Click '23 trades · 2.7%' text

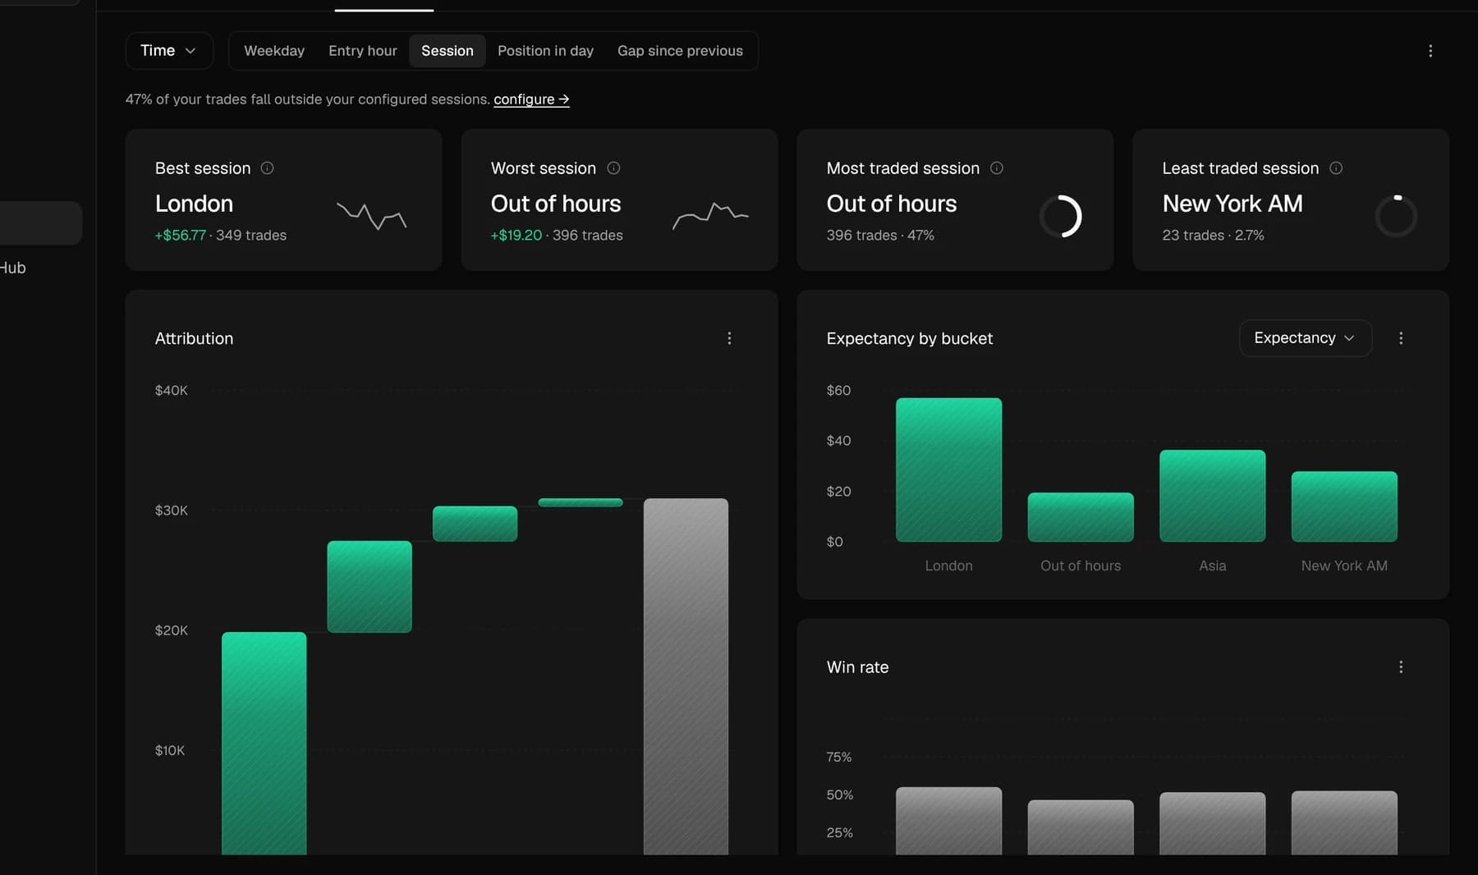(1213, 236)
